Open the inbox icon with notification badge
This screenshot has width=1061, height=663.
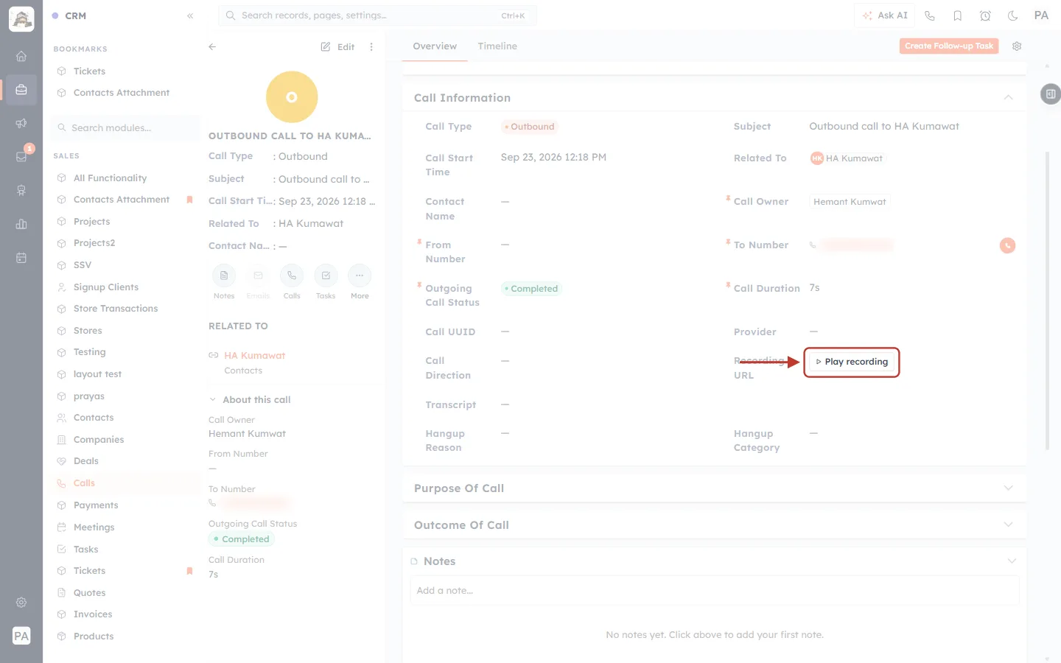click(x=21, y=156)
